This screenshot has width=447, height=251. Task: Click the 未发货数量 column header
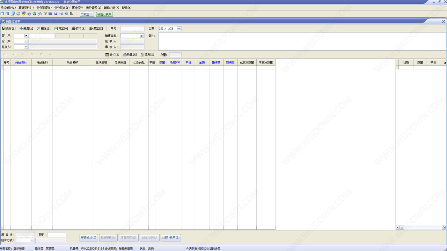coord(266,62)
